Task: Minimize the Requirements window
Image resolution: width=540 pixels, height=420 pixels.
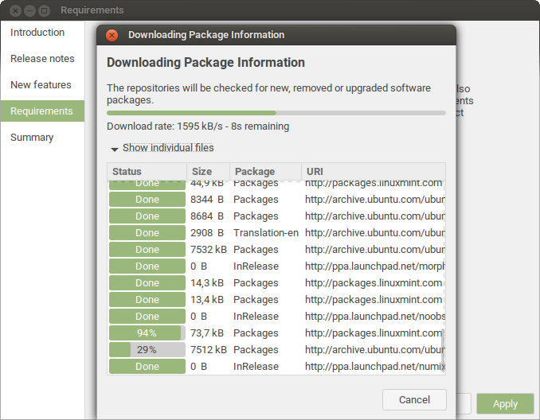Action: (29, 10)
